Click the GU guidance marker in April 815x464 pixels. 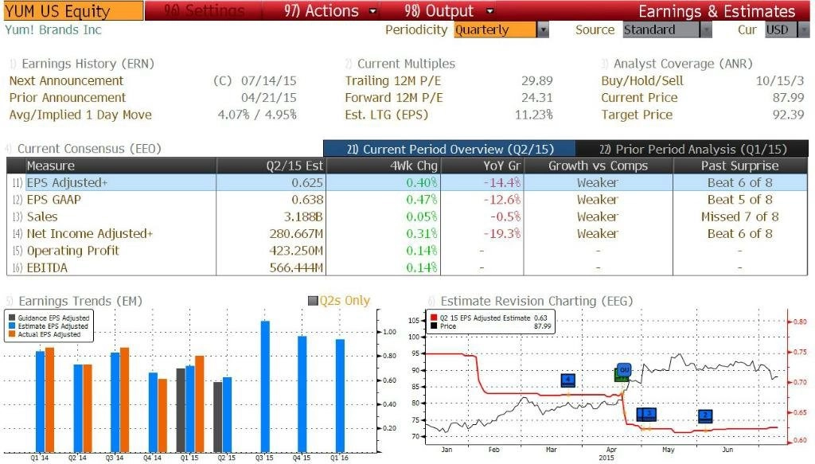click(624, 370)
